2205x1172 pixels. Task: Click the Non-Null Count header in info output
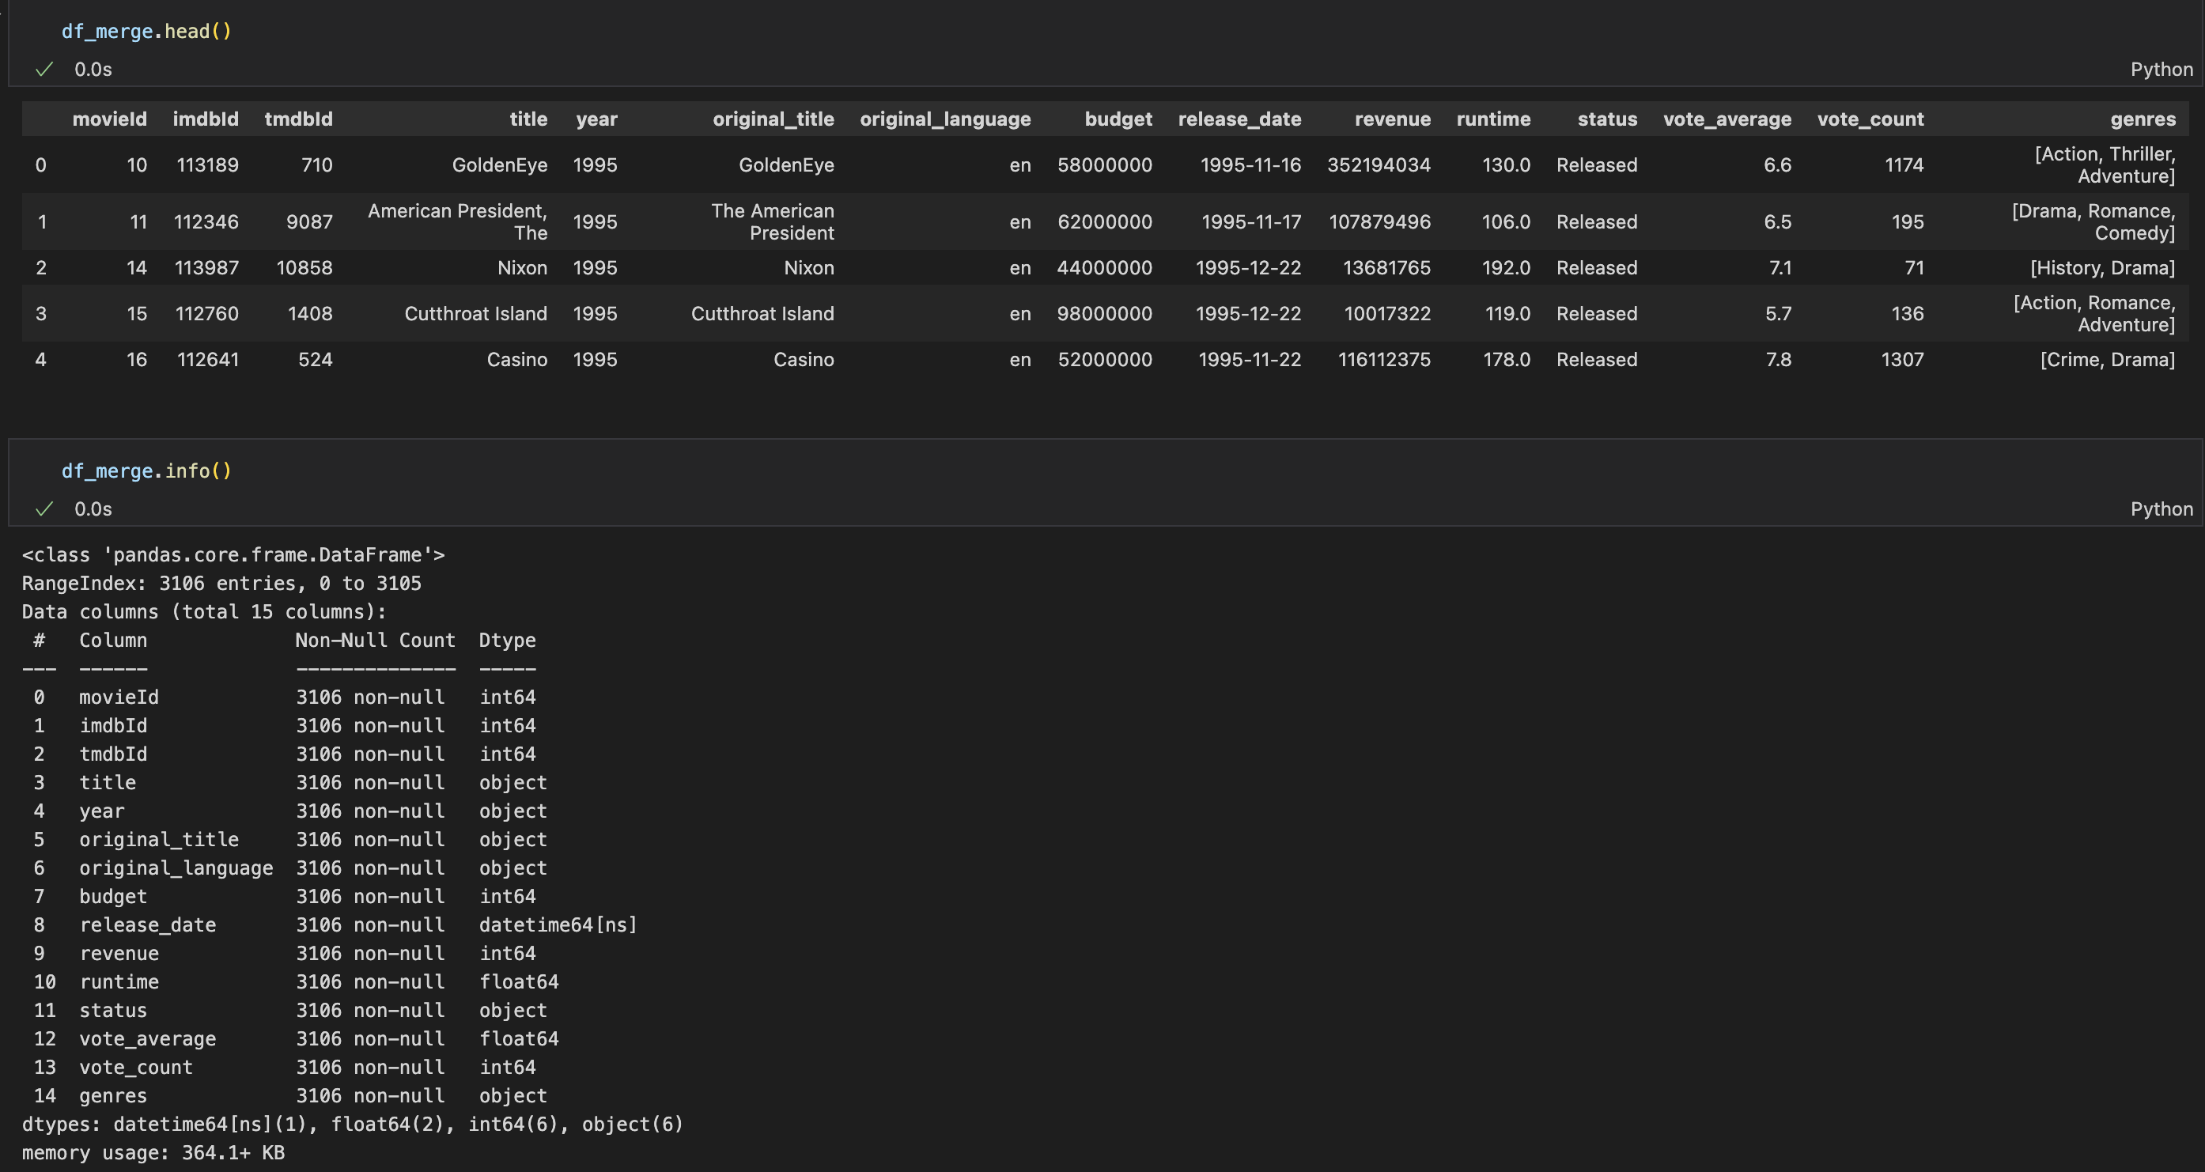click(x=375, y=641)
